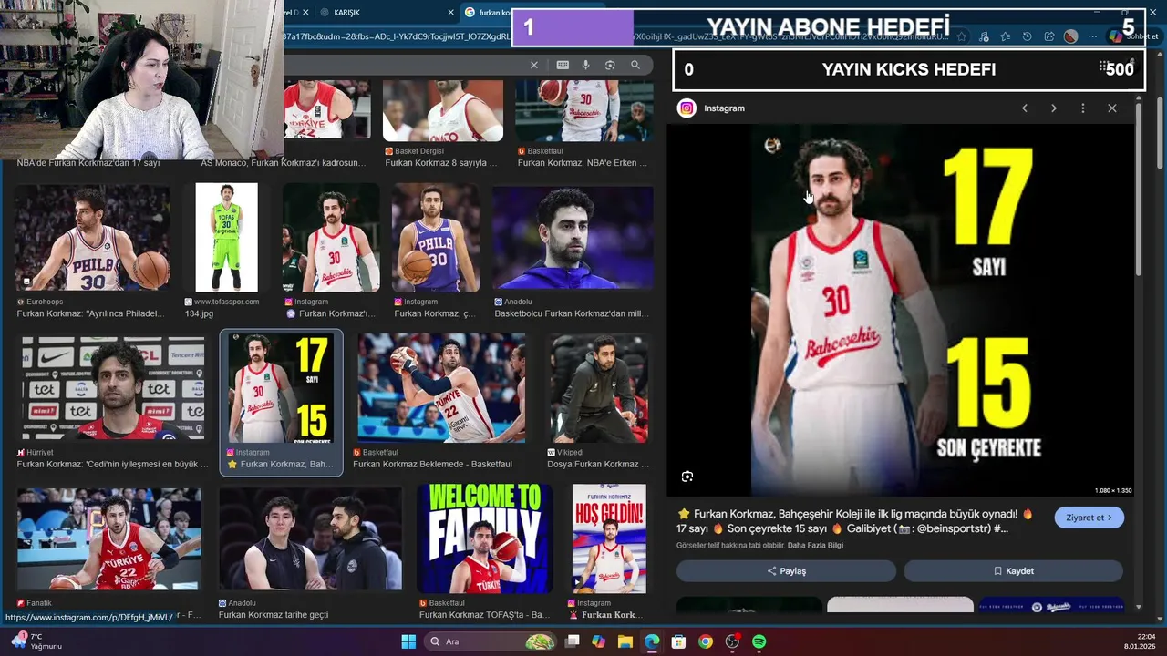This screenshot has width=1167, height=656.
Task: Click the magnifier search icon in search bar
Action: click(x=635, y=65)
